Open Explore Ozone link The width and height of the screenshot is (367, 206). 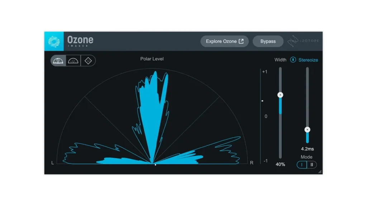224,41
